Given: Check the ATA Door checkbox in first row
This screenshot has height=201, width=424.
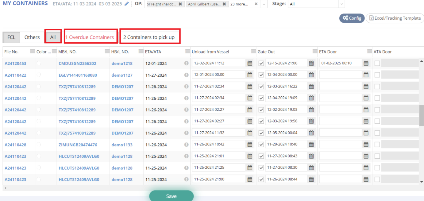Looking at the screenshot, I should click(377, 63).
